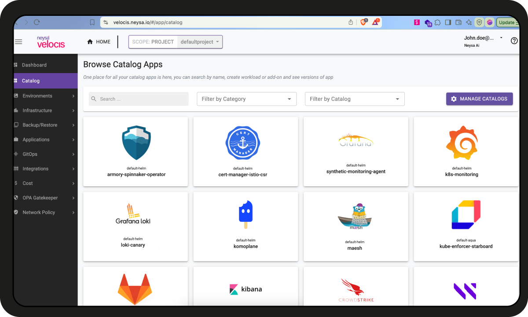Click the browser address bar URL

point(148,22)
